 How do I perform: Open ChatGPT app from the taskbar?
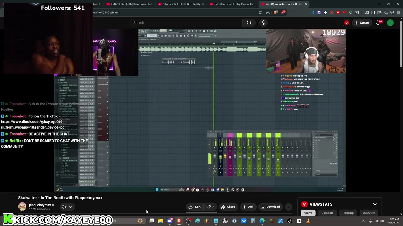(225, 221)
